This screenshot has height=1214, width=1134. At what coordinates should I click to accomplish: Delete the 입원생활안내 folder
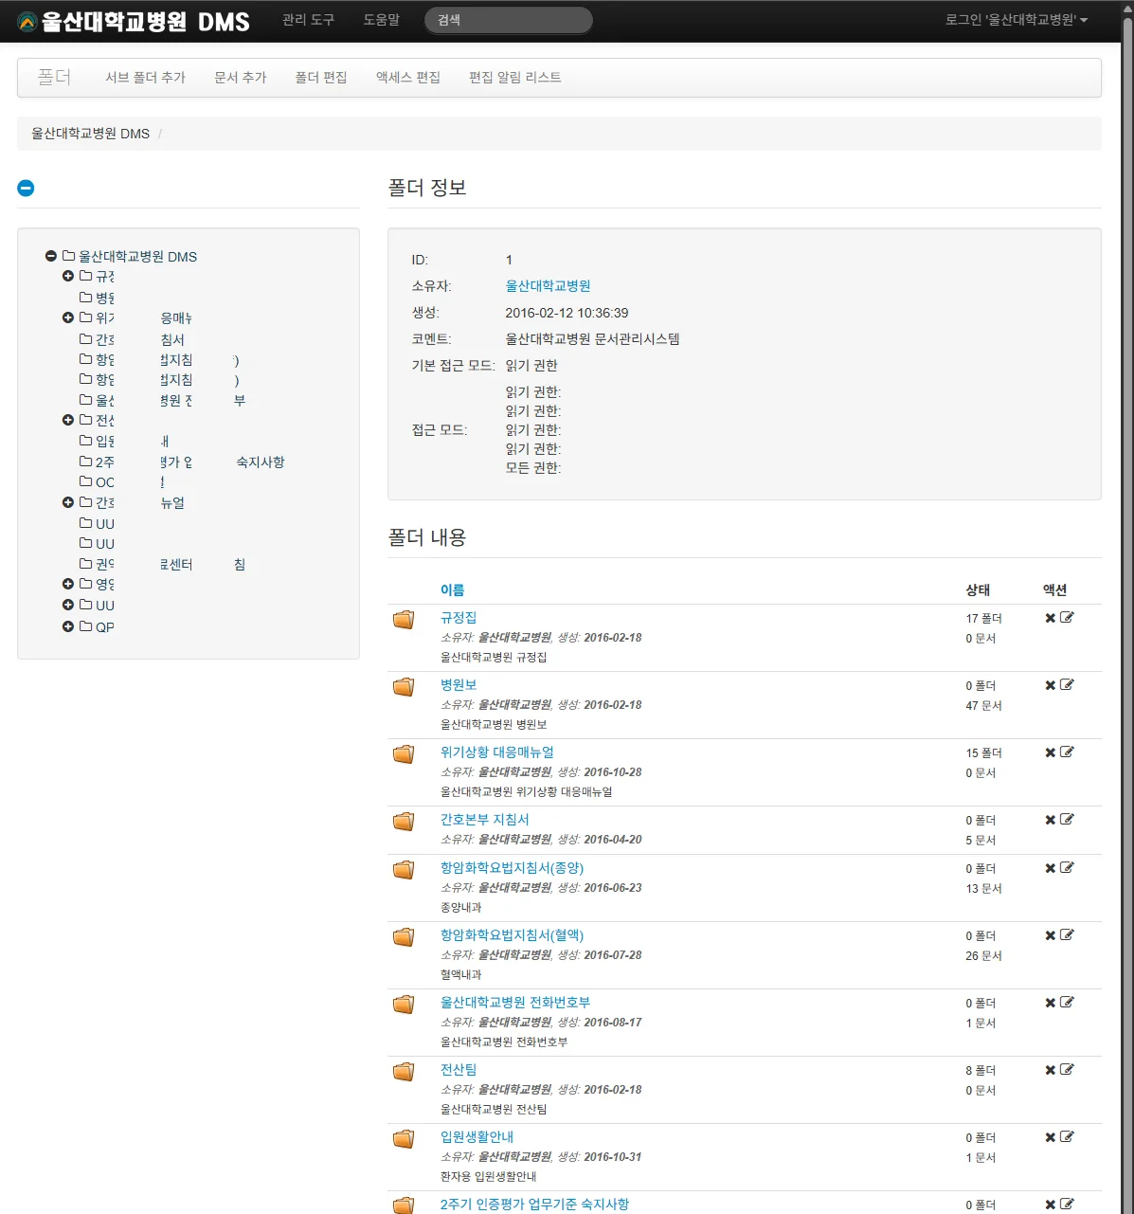[1050, 1137]
